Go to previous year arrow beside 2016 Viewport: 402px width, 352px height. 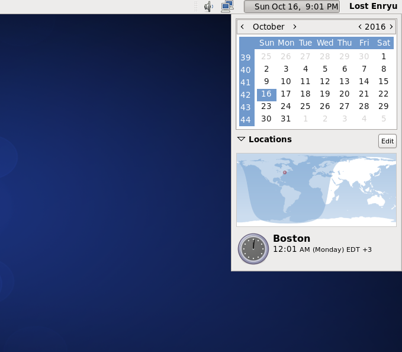coord(360,27)
